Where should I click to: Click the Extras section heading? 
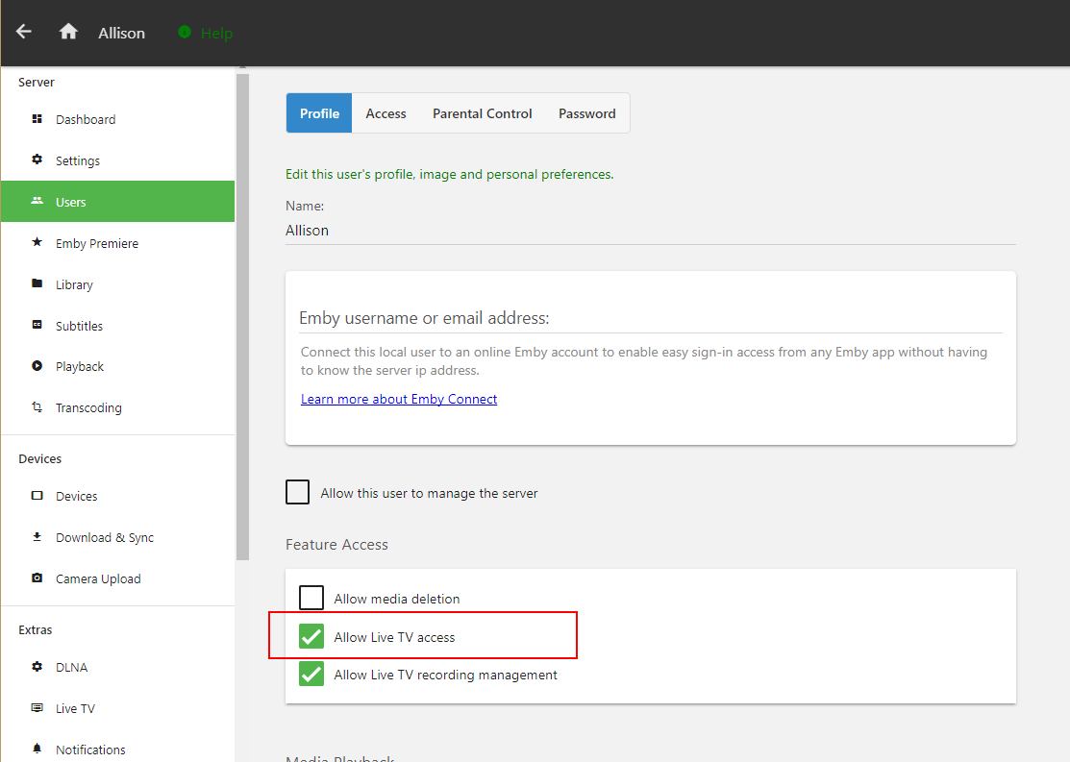coord(35,629)
